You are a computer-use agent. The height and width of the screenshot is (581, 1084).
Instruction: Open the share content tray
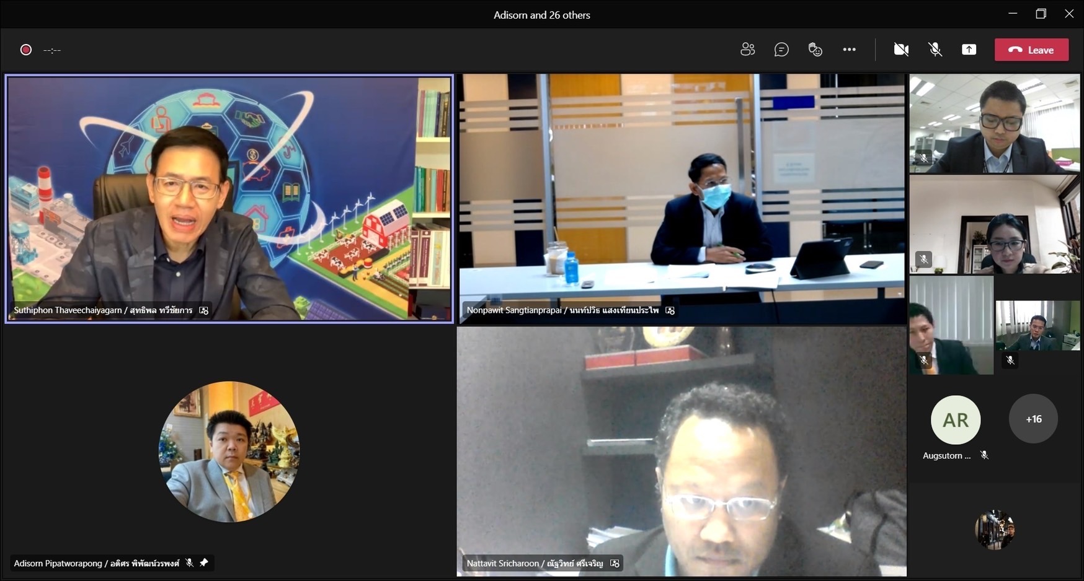pyautogui.click(x=969, y=50)
